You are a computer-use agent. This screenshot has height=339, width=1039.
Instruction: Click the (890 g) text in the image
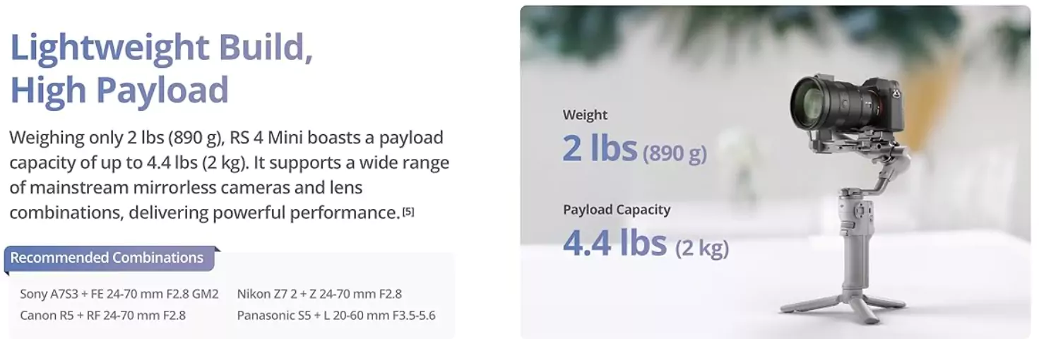[675, 153]
